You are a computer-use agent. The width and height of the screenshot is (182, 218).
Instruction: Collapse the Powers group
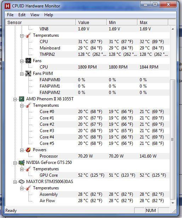pyautogui.click(x=22, y=150)
